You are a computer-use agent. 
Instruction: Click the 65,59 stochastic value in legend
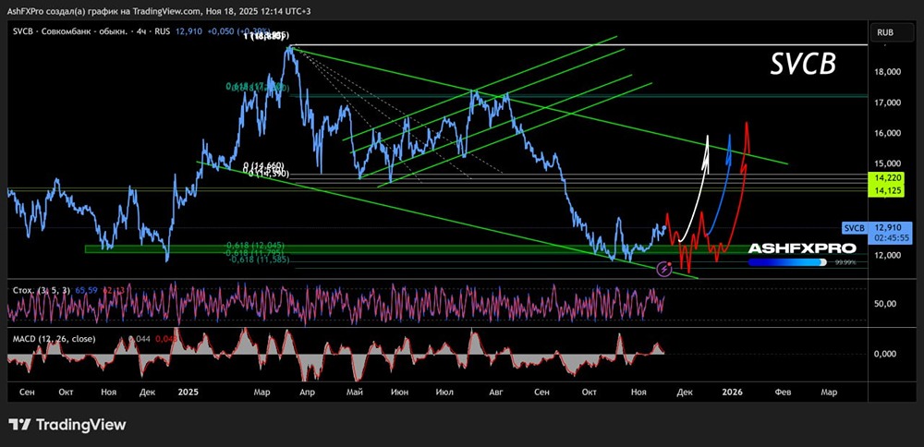(89, 290)
